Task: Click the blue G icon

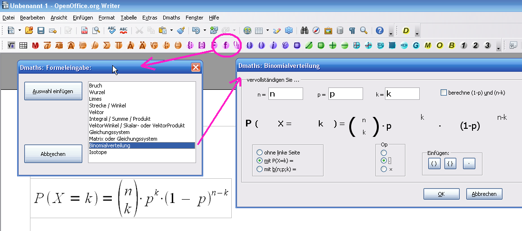Action: 416,45
